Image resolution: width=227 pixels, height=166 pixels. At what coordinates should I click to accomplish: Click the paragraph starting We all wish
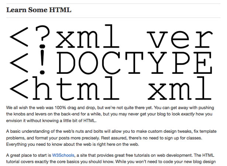pyautogui.click(x=110, y=114)
